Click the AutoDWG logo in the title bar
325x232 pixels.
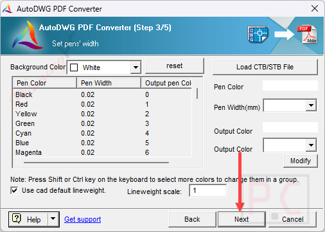(x=8, y=8)
